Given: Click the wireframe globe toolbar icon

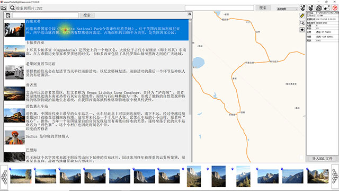Looking at the screenshot, I should [x=319, y=8].
